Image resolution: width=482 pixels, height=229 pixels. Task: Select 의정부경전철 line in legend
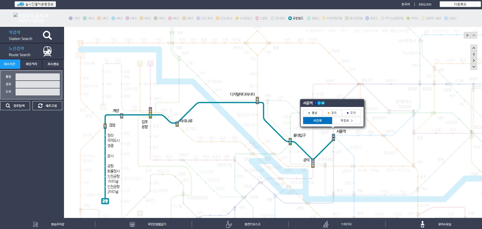coord(332,18)
